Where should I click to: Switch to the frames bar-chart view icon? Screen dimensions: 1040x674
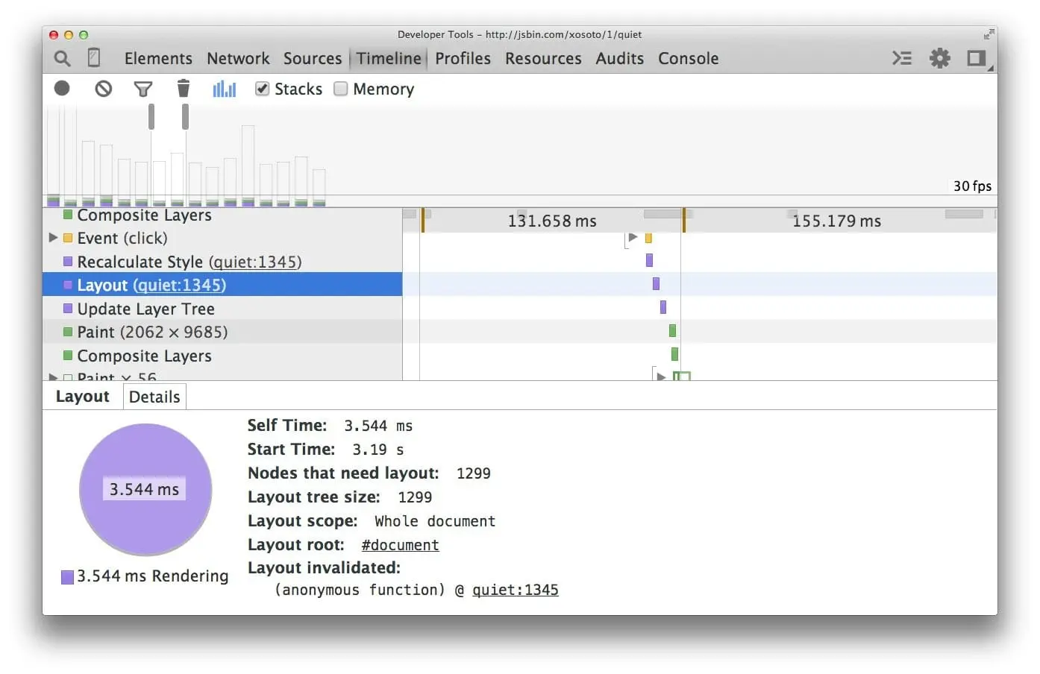[224, 89]
